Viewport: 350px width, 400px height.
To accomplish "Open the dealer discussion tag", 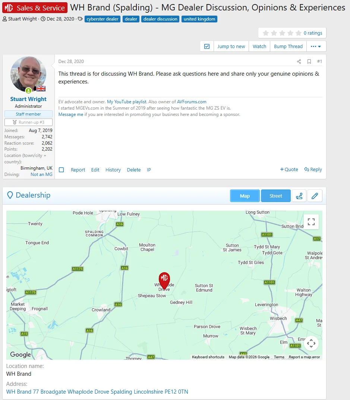I will [160, 19].
